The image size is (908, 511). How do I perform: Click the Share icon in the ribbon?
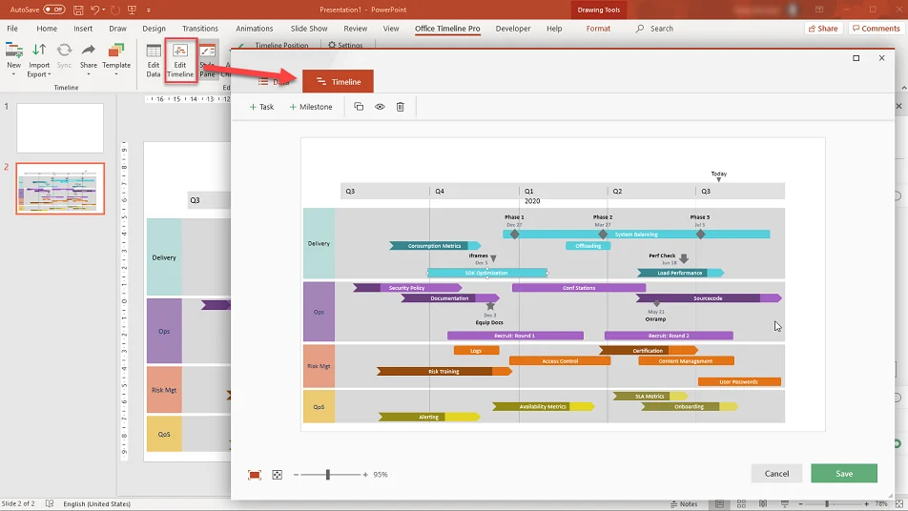coord(88,55)
